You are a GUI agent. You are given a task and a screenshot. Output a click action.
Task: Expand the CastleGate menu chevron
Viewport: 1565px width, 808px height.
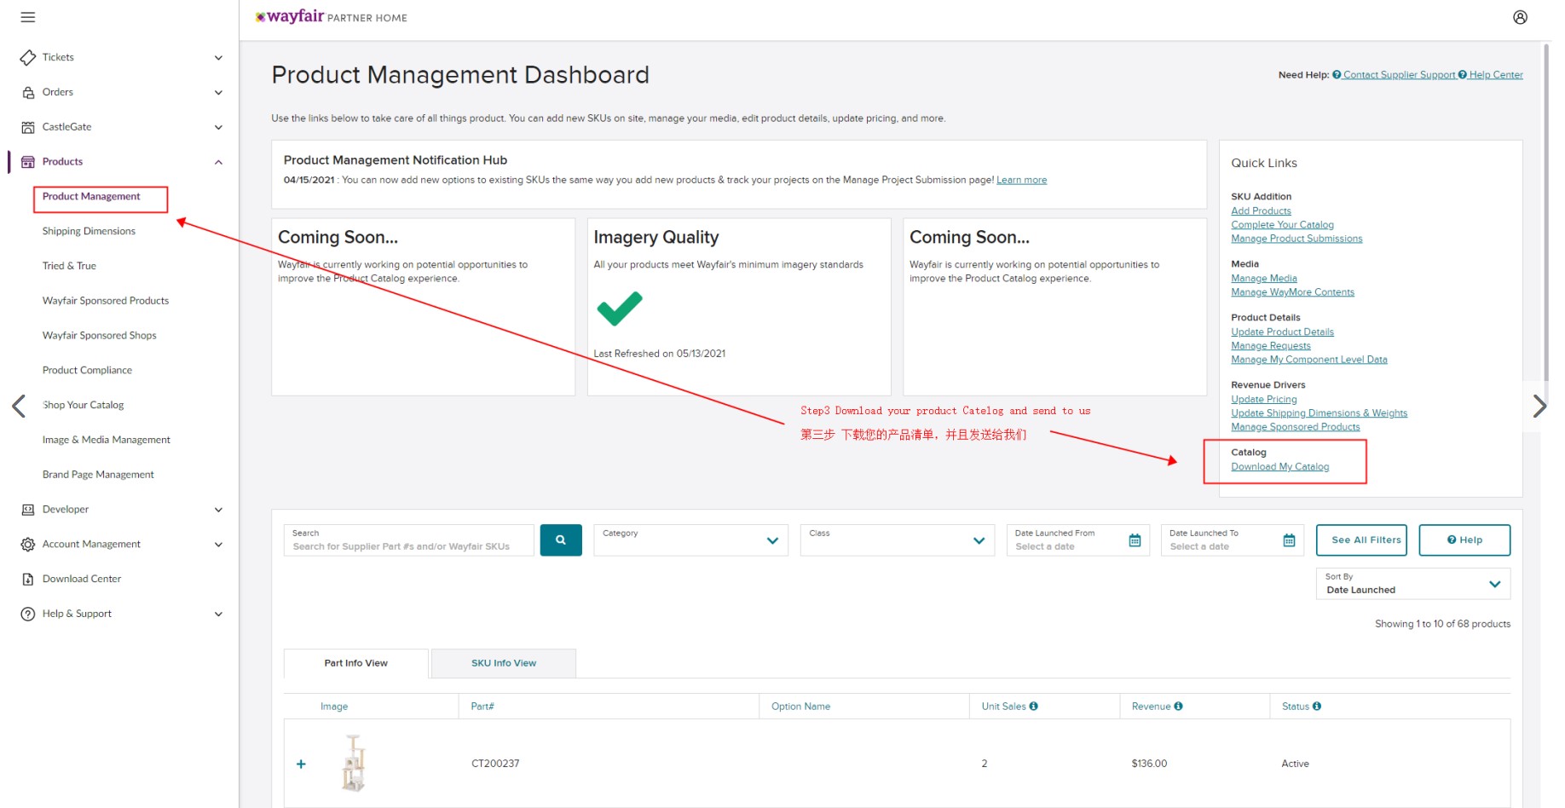point(218,128)
